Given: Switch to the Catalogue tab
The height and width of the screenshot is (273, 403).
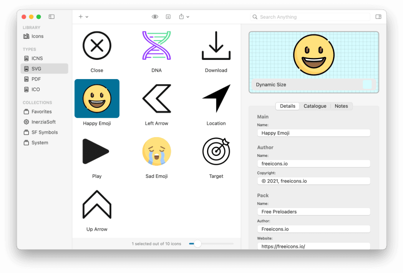Looking at the screenshot, I should point(315,106).
